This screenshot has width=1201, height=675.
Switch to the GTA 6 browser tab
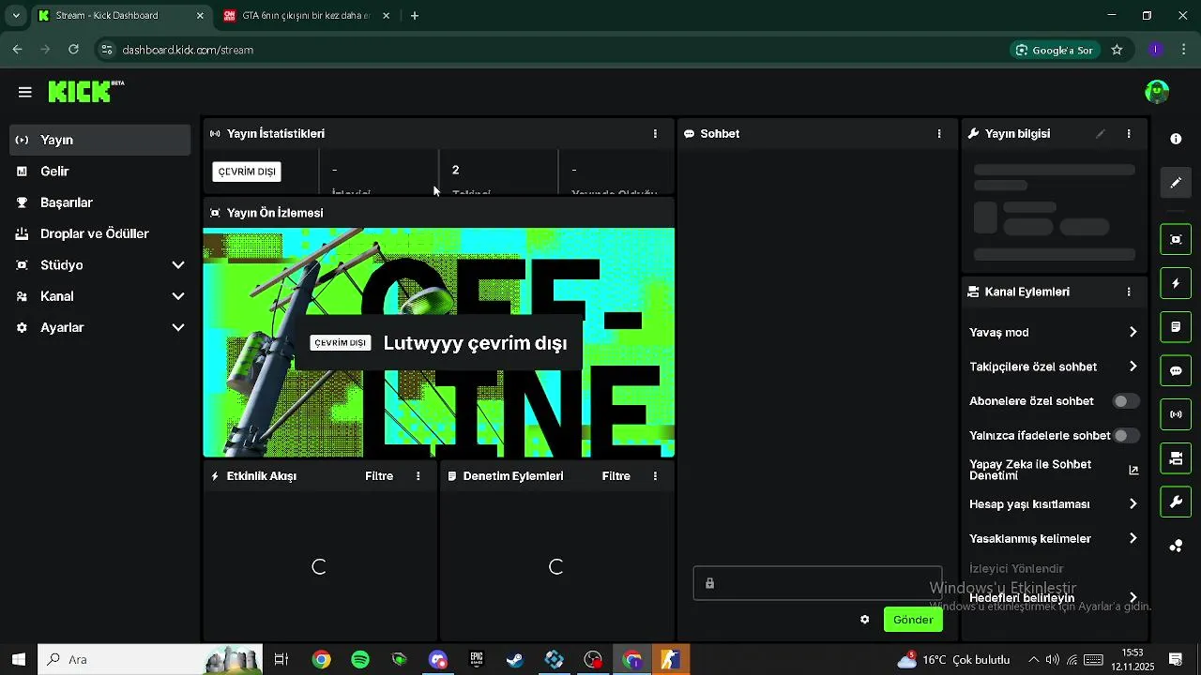coord(306,16)
